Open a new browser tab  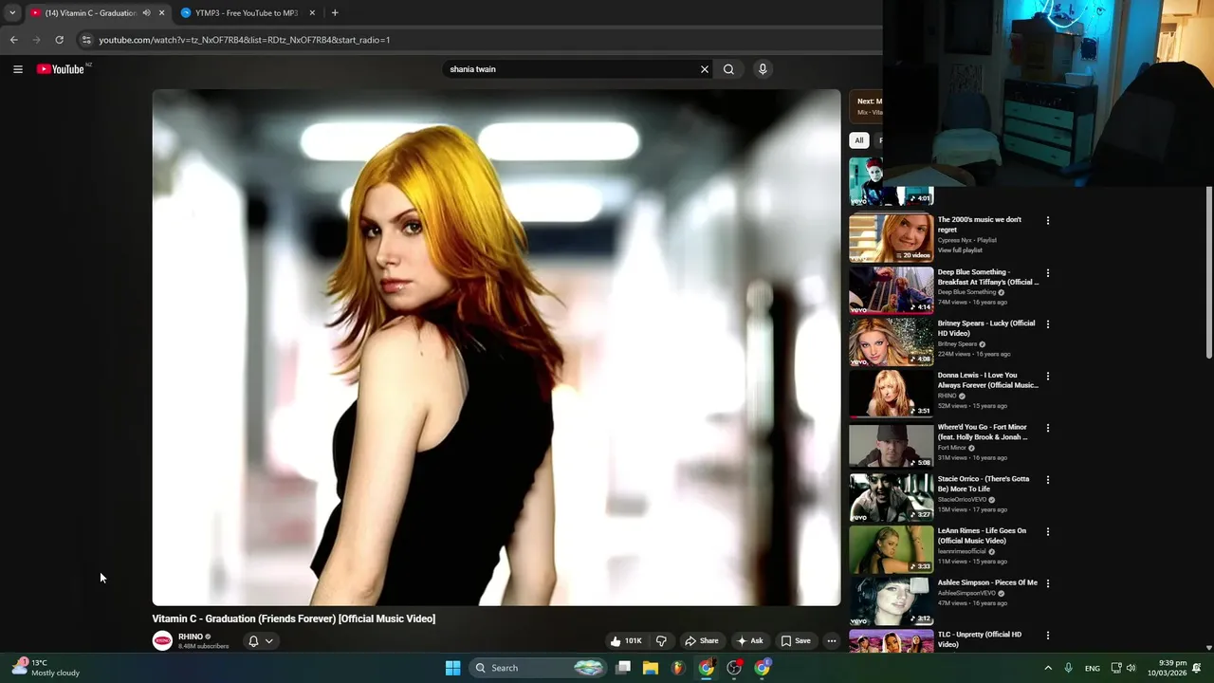(x=335, y=13)
